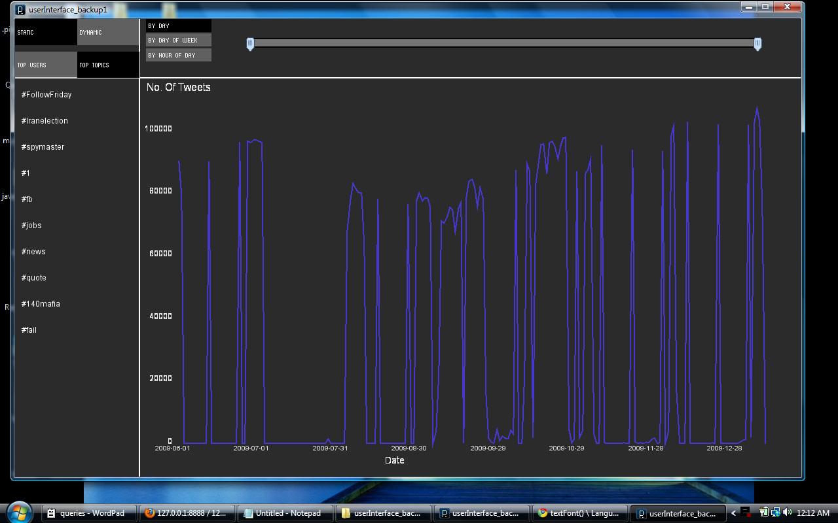838x523 pixels.
Task: Select the STATIC mode toggle
Action: coord(46,32)
